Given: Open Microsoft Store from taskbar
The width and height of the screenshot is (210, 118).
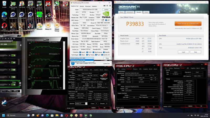Looking at the screenshot, I should (52, 115).
